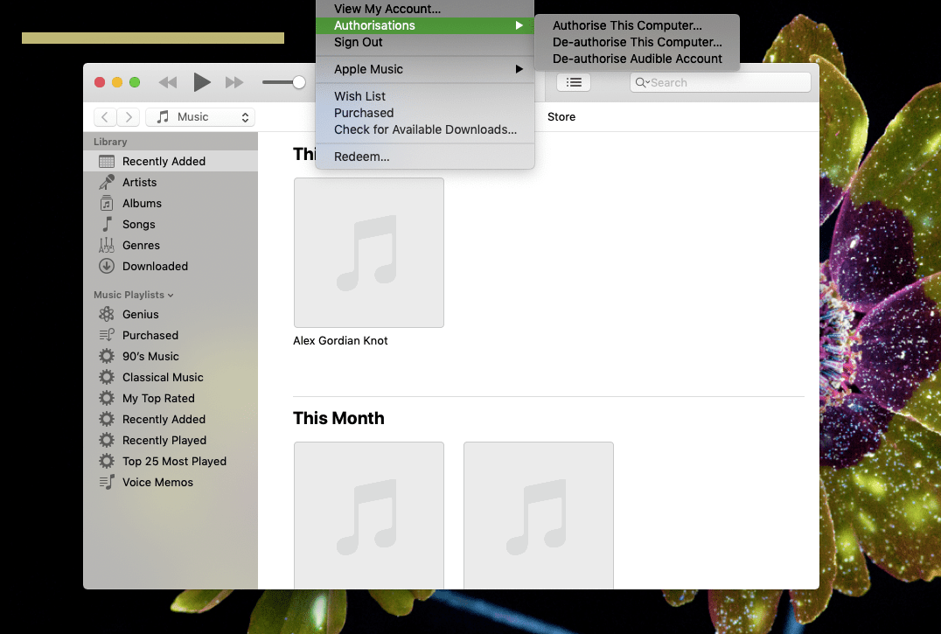Click the Search input field
This screenshot has height=634, width=941.
(x=726, y=82)
